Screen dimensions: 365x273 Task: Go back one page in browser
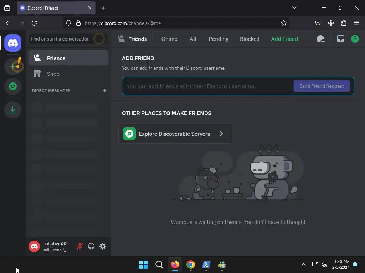pyautogui.click(x=9, y=23)
